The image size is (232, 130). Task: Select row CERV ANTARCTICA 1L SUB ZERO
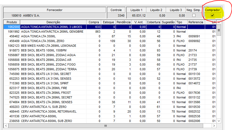coord(110,107)
